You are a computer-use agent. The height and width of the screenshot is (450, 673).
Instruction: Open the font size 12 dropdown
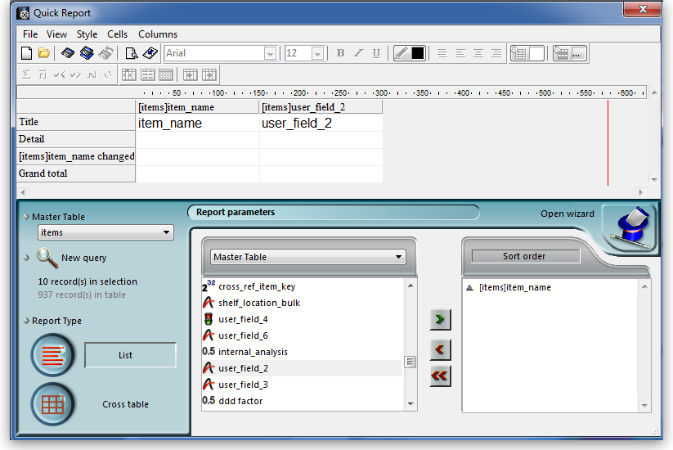coord(317,53)
